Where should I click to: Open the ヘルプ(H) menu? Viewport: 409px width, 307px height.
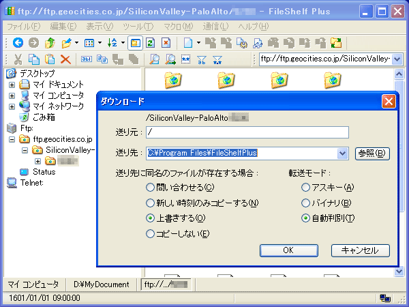[x=254, y=27]
